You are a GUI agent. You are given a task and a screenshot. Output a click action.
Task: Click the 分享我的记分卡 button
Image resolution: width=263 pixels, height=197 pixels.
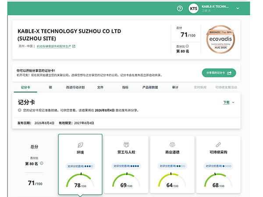click(219, 73)
